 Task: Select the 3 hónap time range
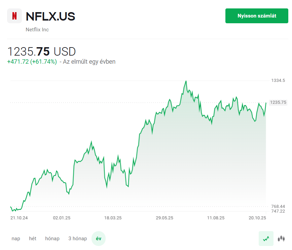77,239
